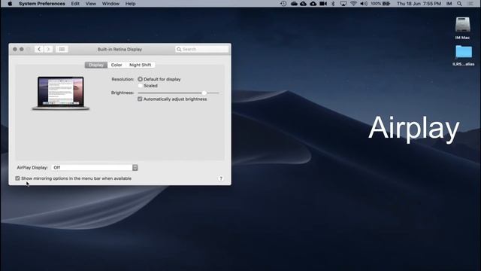Click the first cloud menu bar icon
Viewport: 481px width, 271px height.
[294, 4]
